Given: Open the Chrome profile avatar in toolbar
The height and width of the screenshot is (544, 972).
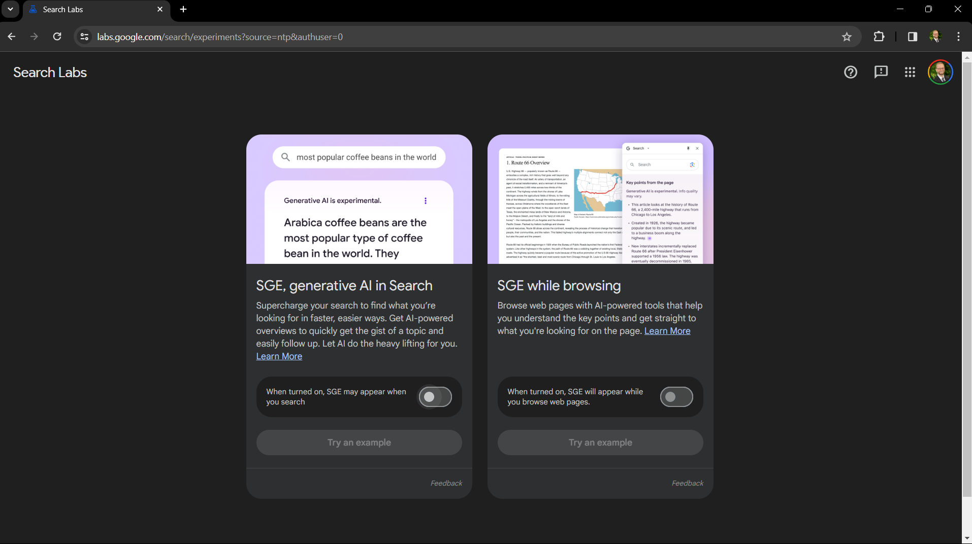Looking at the screenshot, I should pyautogui.click(x=935, y=37).
